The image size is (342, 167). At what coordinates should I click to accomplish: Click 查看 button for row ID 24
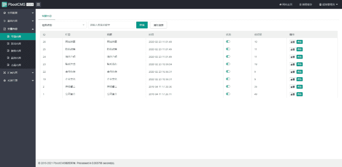[293, 57]
